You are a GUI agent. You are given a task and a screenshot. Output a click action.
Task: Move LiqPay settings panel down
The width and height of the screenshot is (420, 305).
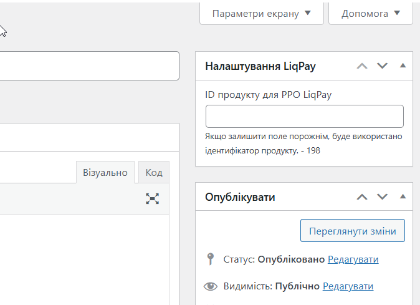[x=382, y=66]
